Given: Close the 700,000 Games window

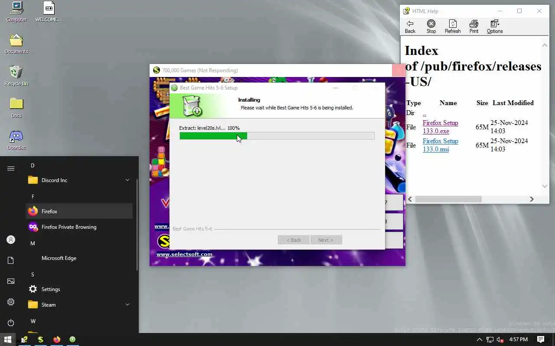Looking at the screenshot, I should click(398, 70).
